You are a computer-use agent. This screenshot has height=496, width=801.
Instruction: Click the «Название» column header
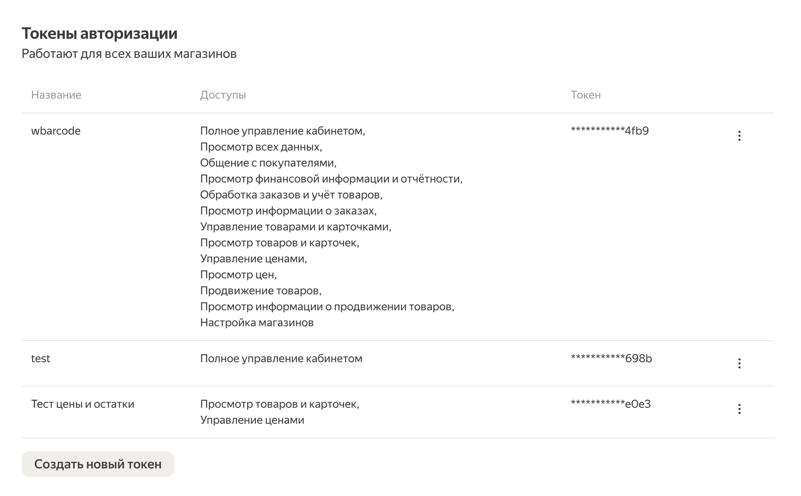(56, 95)
